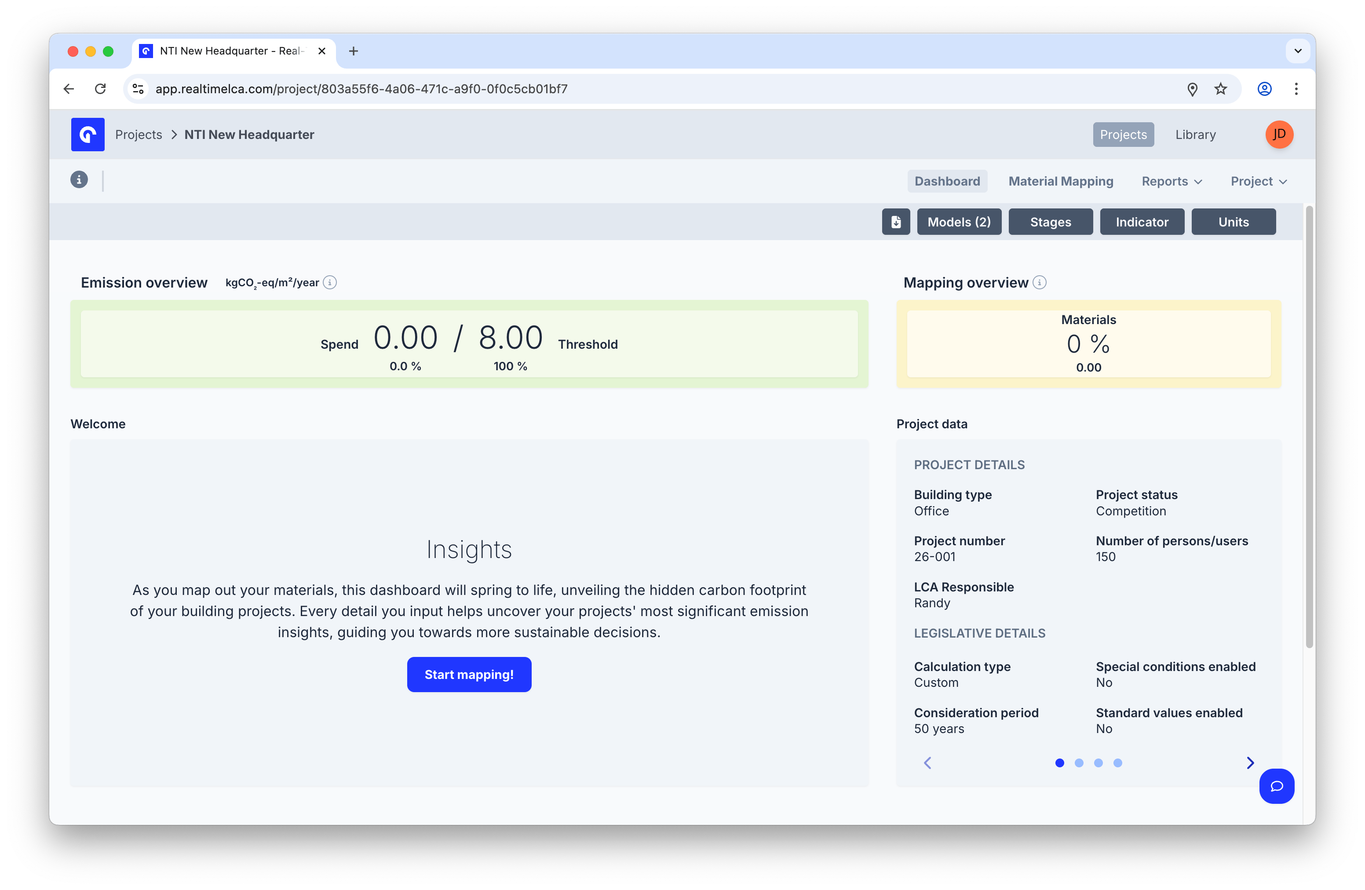
Task: Close the NTI New Headquarter tab
Action: [322, 51]
